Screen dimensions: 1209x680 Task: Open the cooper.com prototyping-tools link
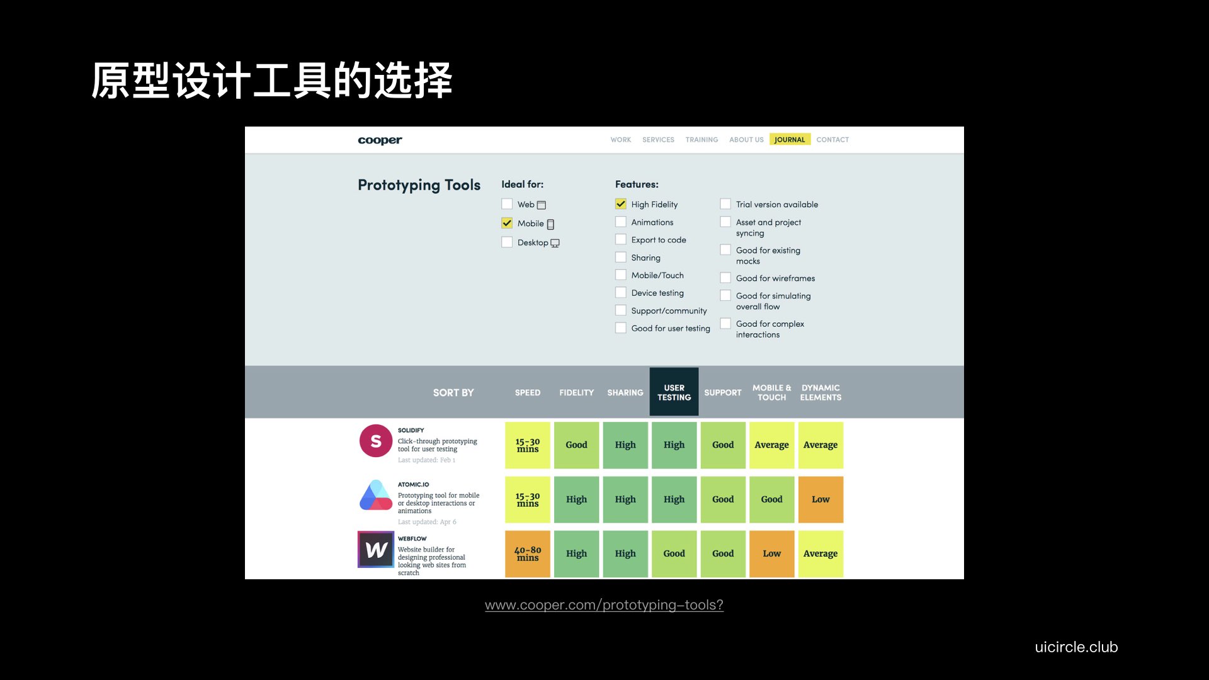604,605
